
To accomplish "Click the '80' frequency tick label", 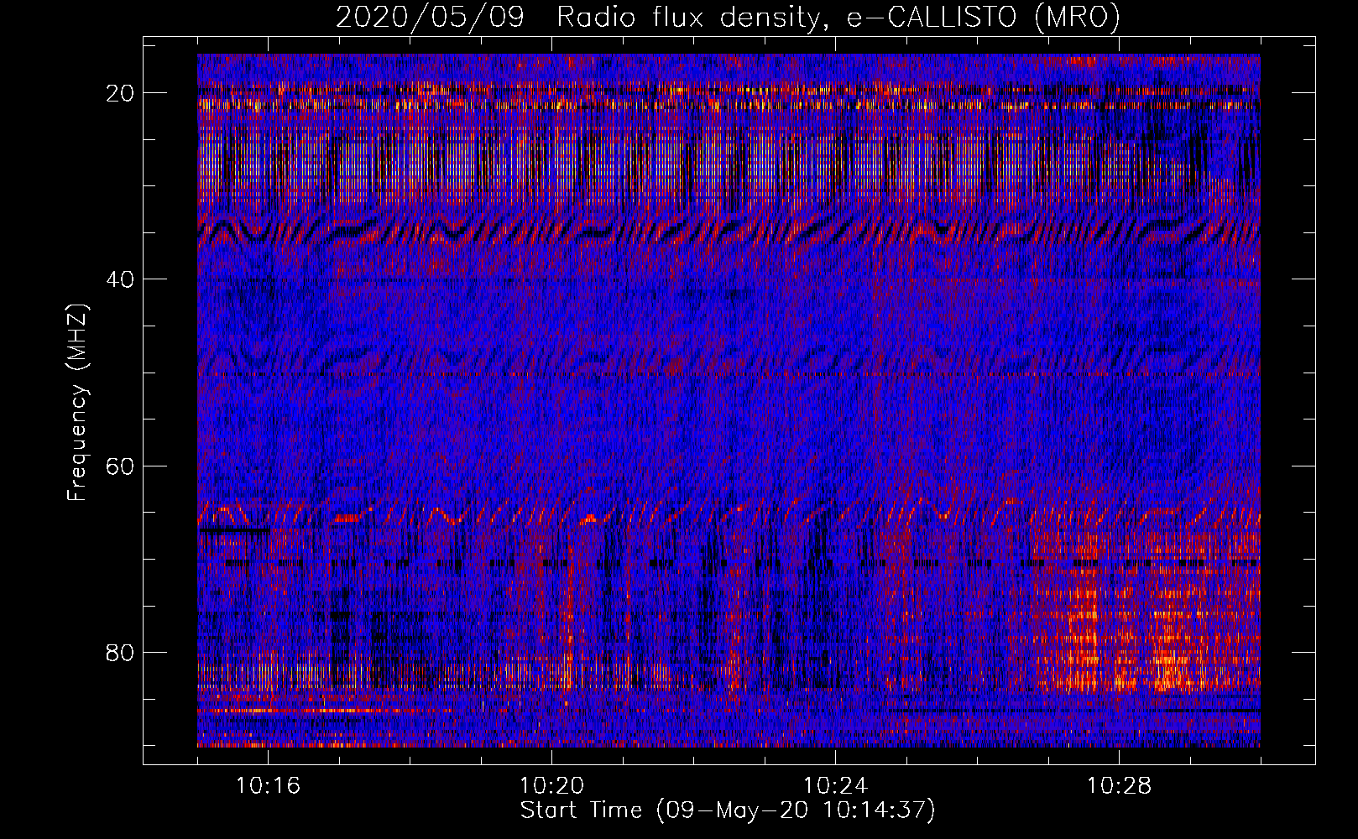I will 121,652.
